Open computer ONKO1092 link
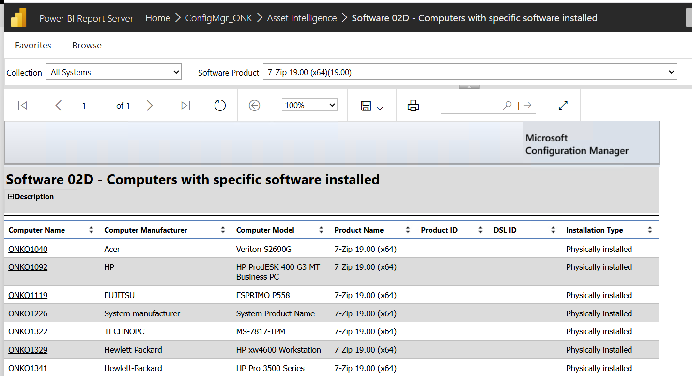 point(28,267)
